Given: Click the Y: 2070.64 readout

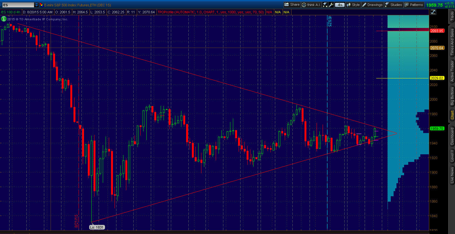Looking at the screenshot, I should pyautogui.click(x=146, y=12).
